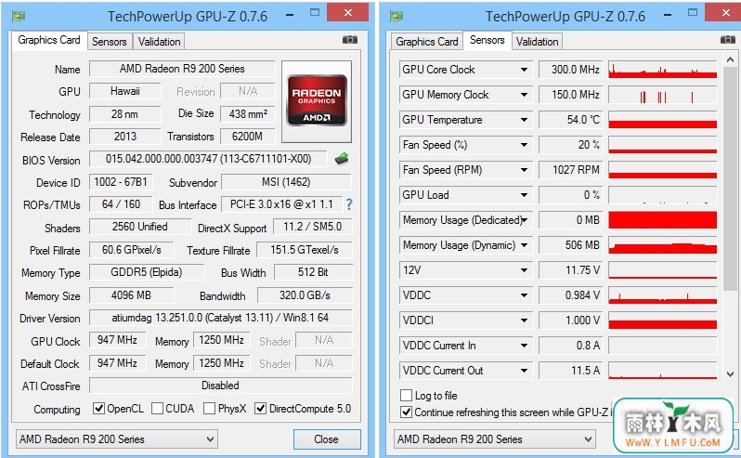Viewport: 741px width, 458px height.
Task: Click the BIOS Version field value
Action: tap(208, 158)
